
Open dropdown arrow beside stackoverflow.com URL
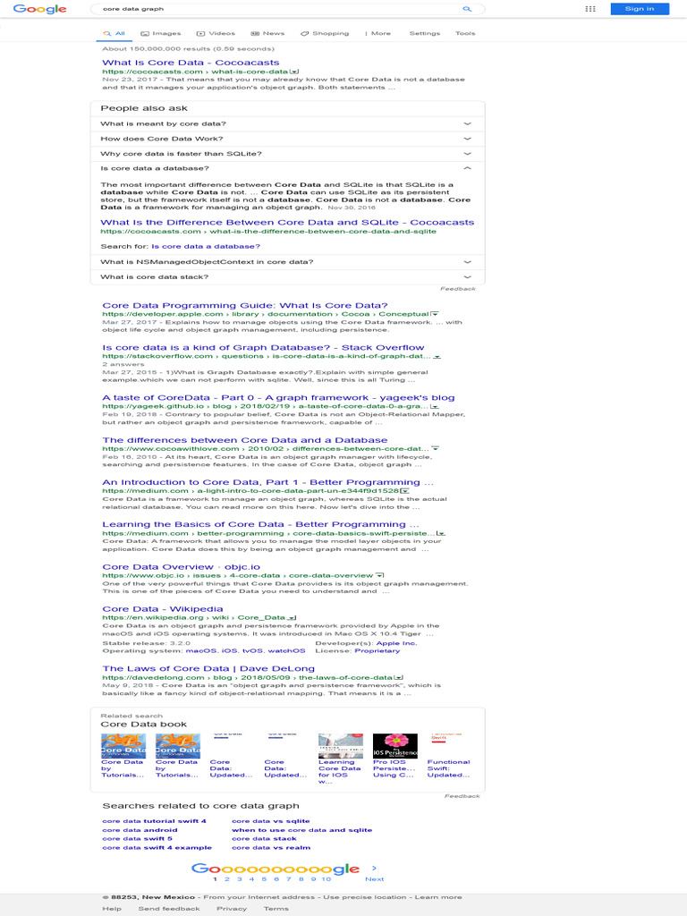[x=437, y=356]
